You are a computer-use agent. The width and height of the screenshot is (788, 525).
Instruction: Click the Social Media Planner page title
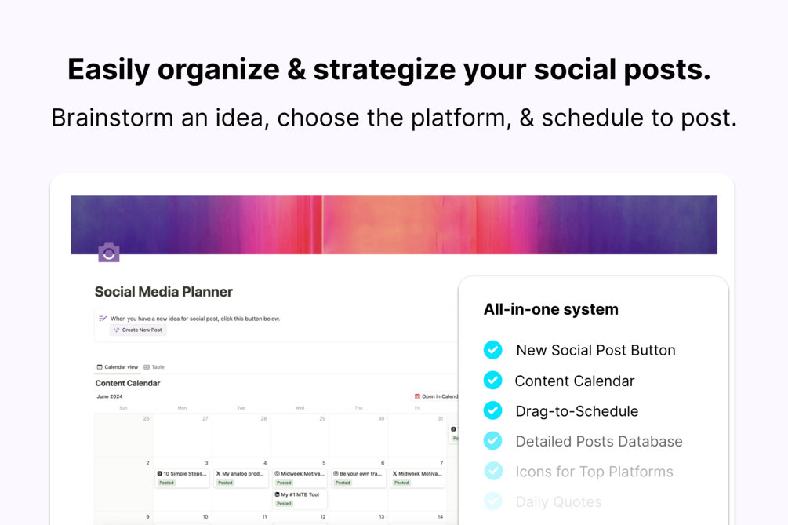pos(164,292)
